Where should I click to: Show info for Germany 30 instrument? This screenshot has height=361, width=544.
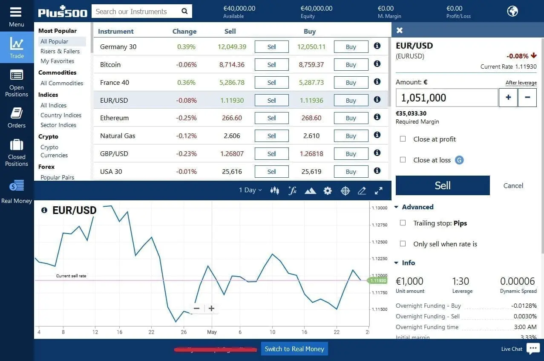377,46
